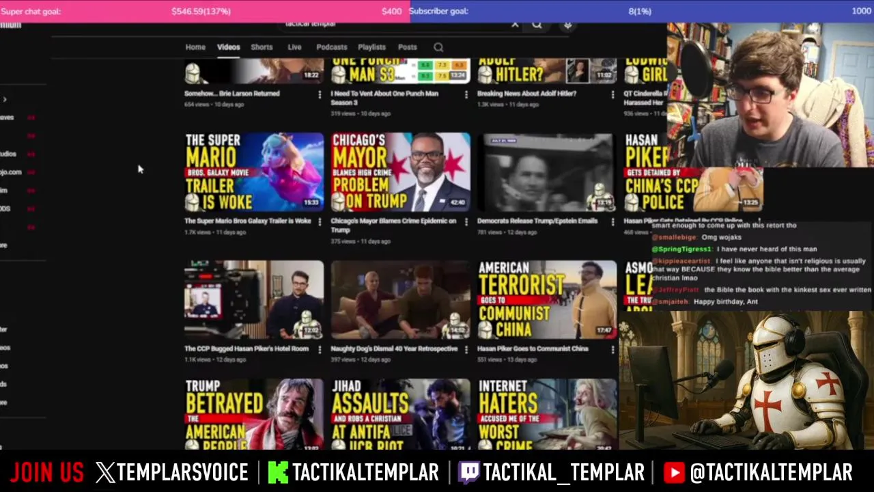Click '375 views · 11 days ago' text

(361, 241)
